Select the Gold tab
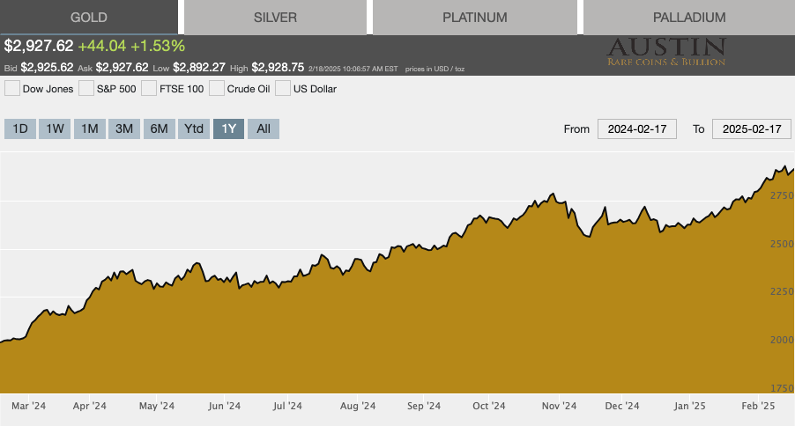Viewport: 795px width, 426px height. (x=89, y=18)
